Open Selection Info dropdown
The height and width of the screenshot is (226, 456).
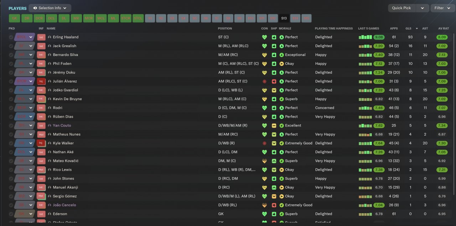[50, 8]
